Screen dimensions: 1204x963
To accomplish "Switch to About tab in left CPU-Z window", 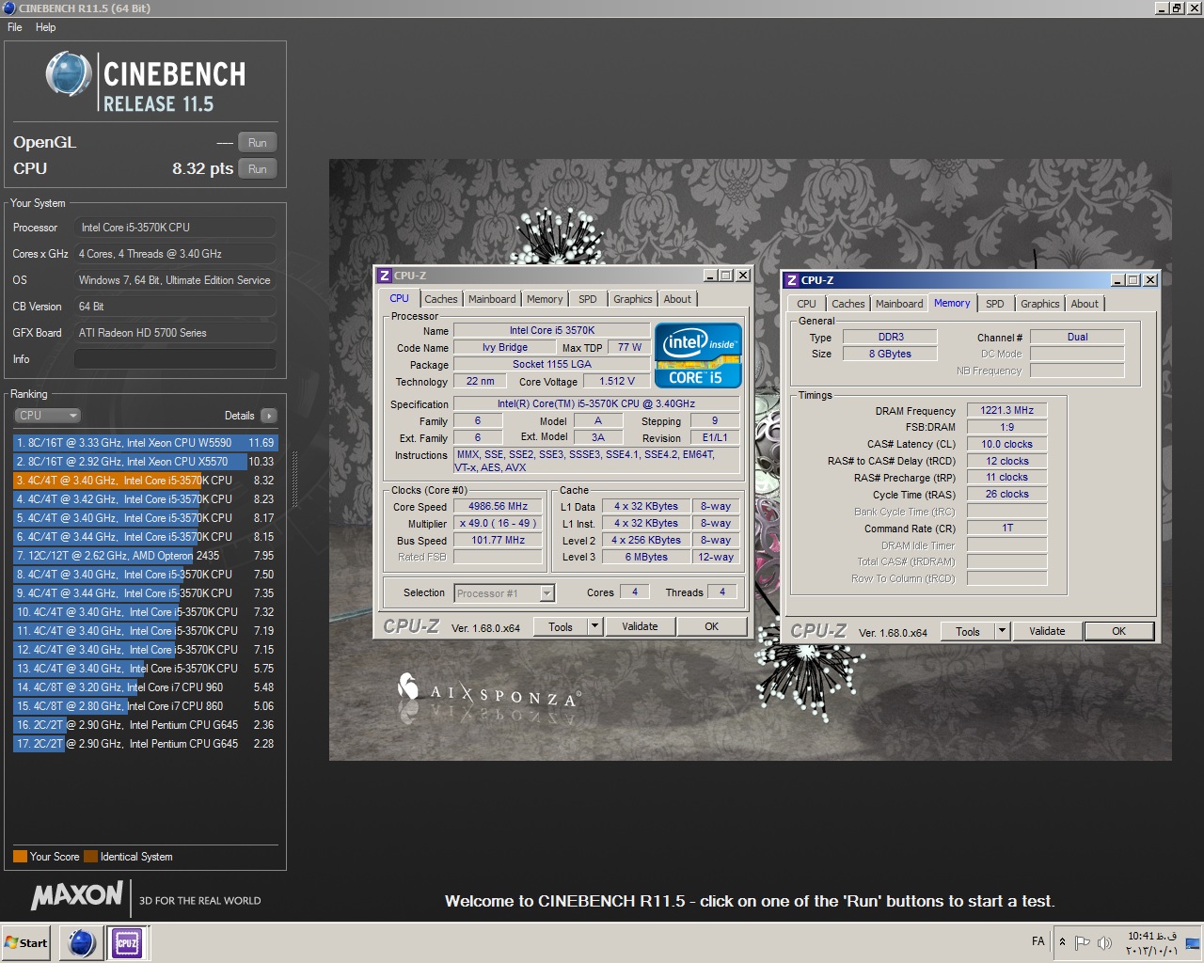I will pos(677,299).
